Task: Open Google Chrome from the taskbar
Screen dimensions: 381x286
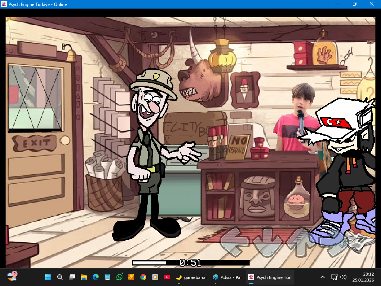Action: coord(143,277)
